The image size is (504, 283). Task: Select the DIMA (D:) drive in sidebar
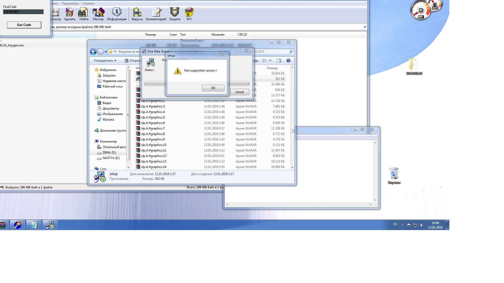click(109, 153)
